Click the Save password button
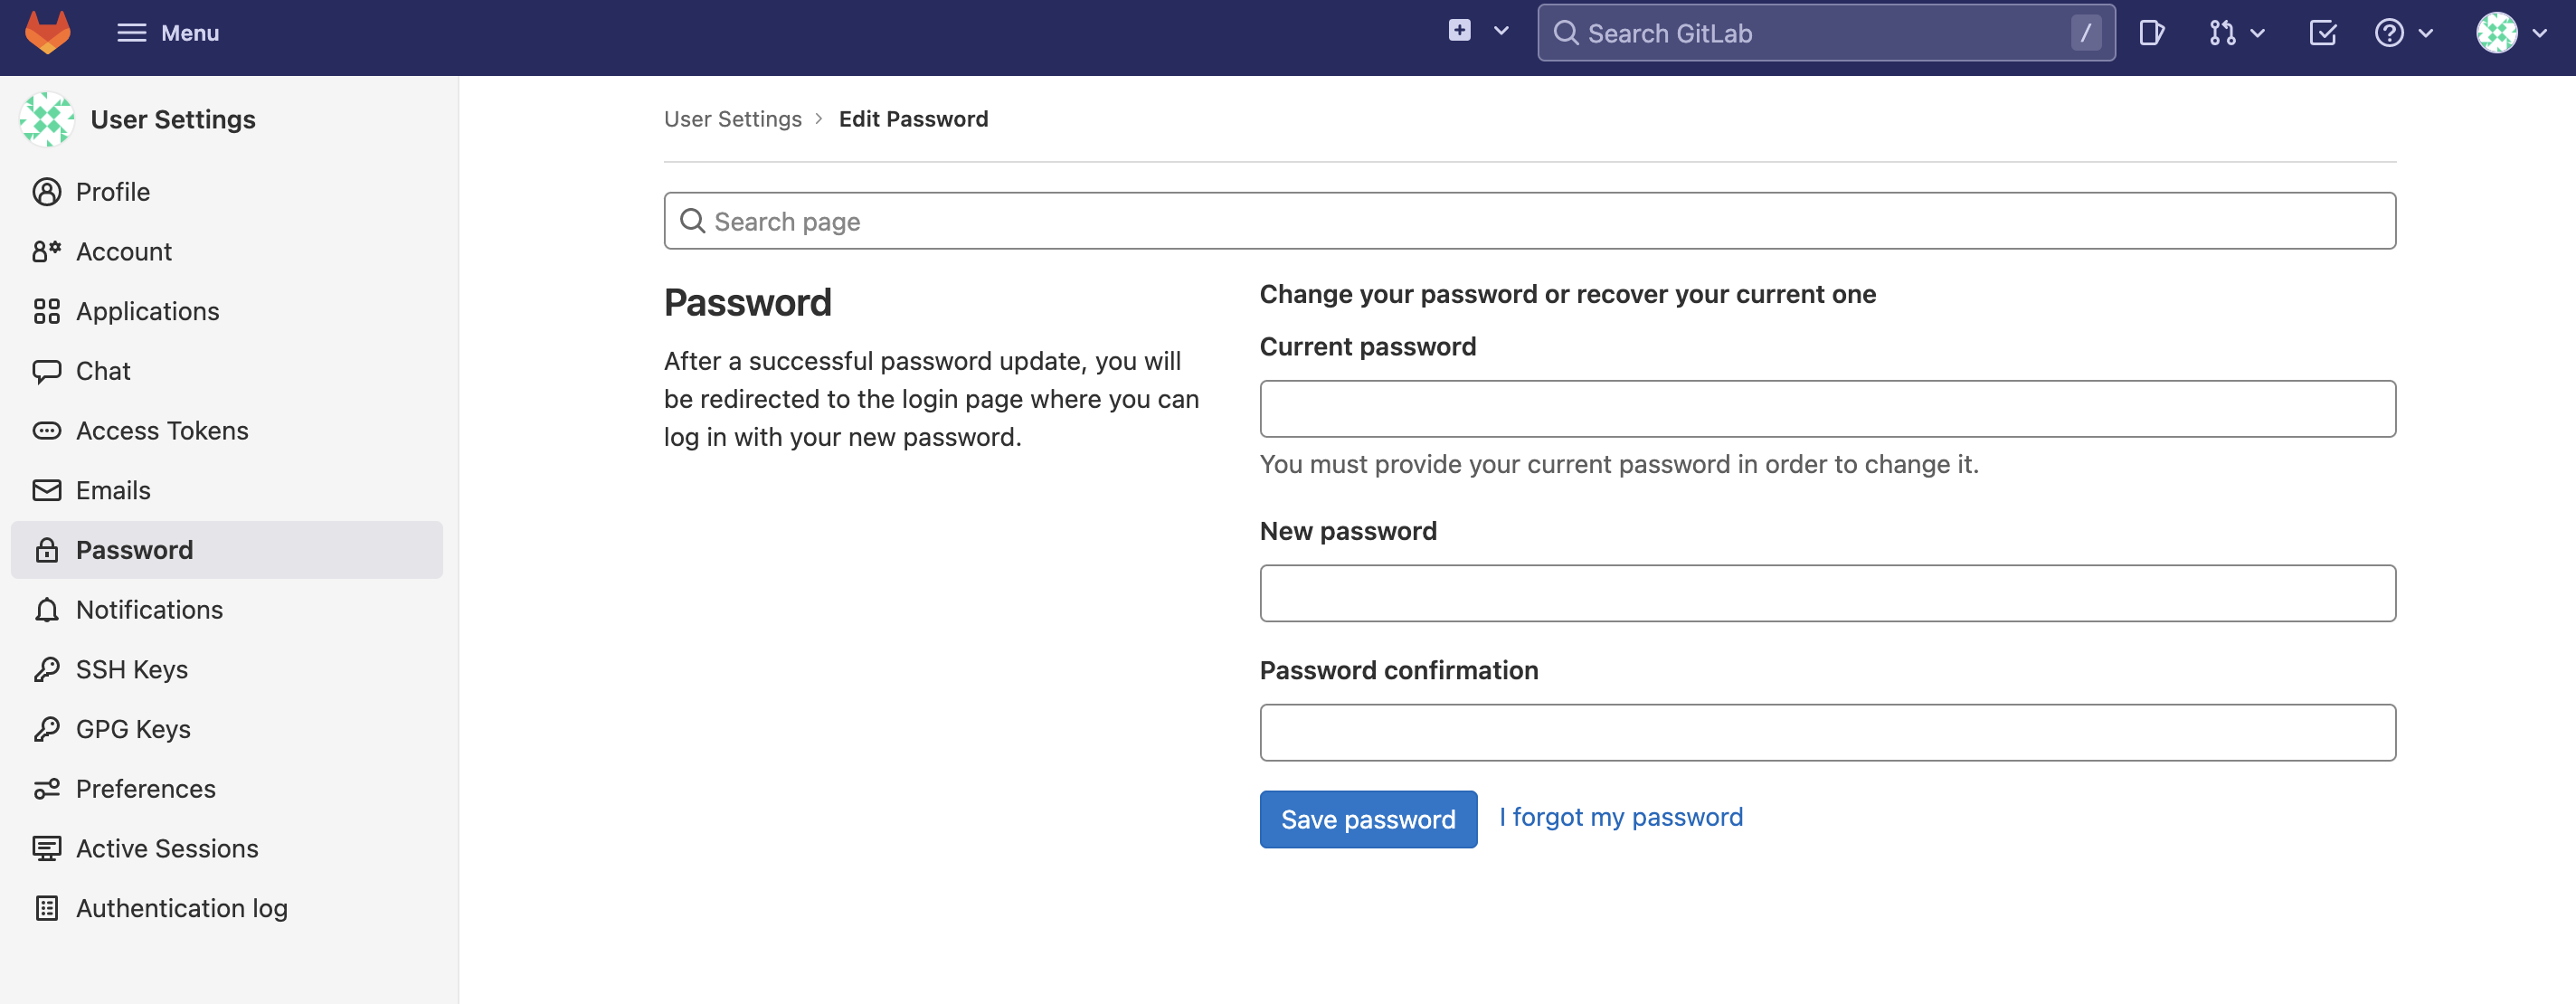 click(x=1368, y=819)
